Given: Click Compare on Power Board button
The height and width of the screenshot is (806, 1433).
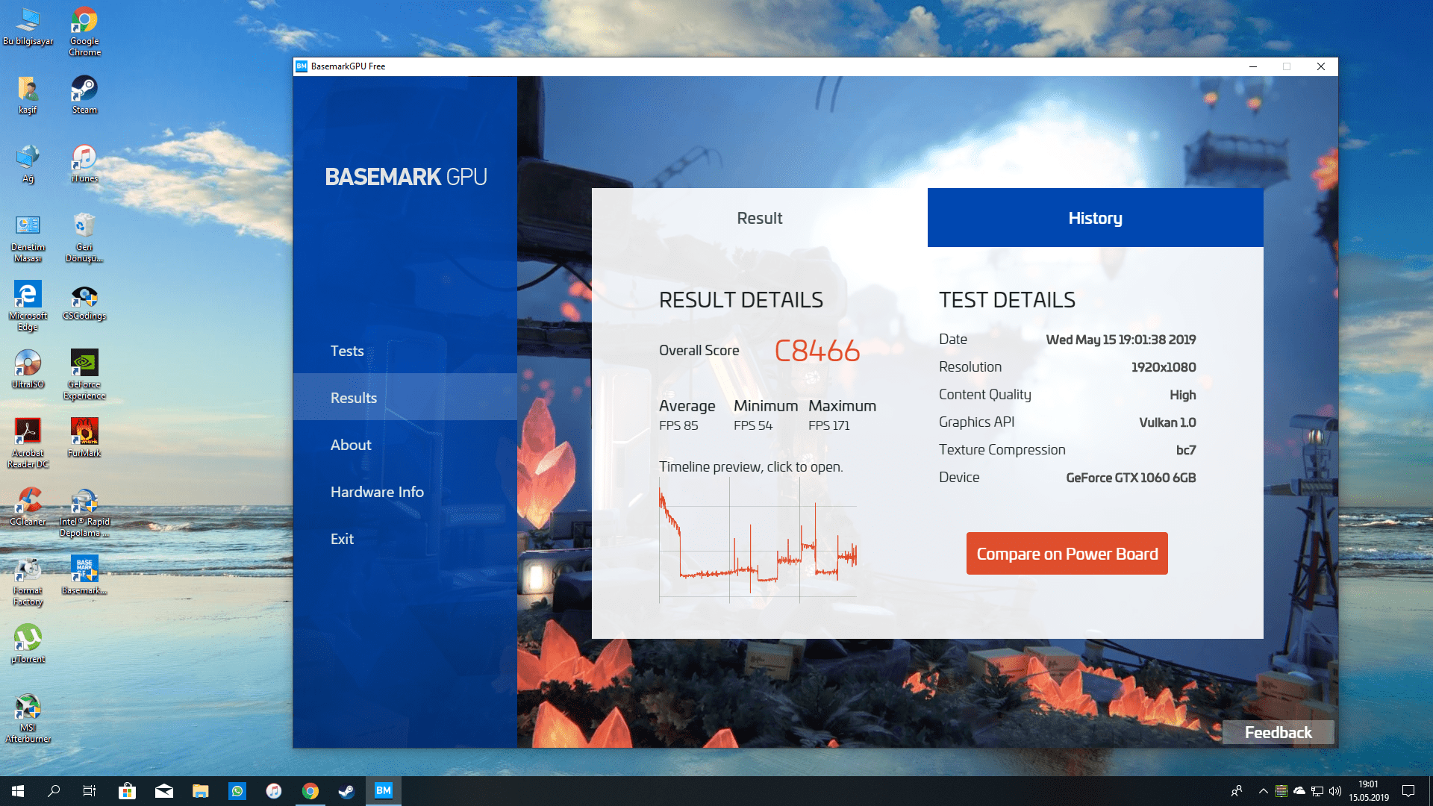Looking at the screenshot, I should 1067,554.
